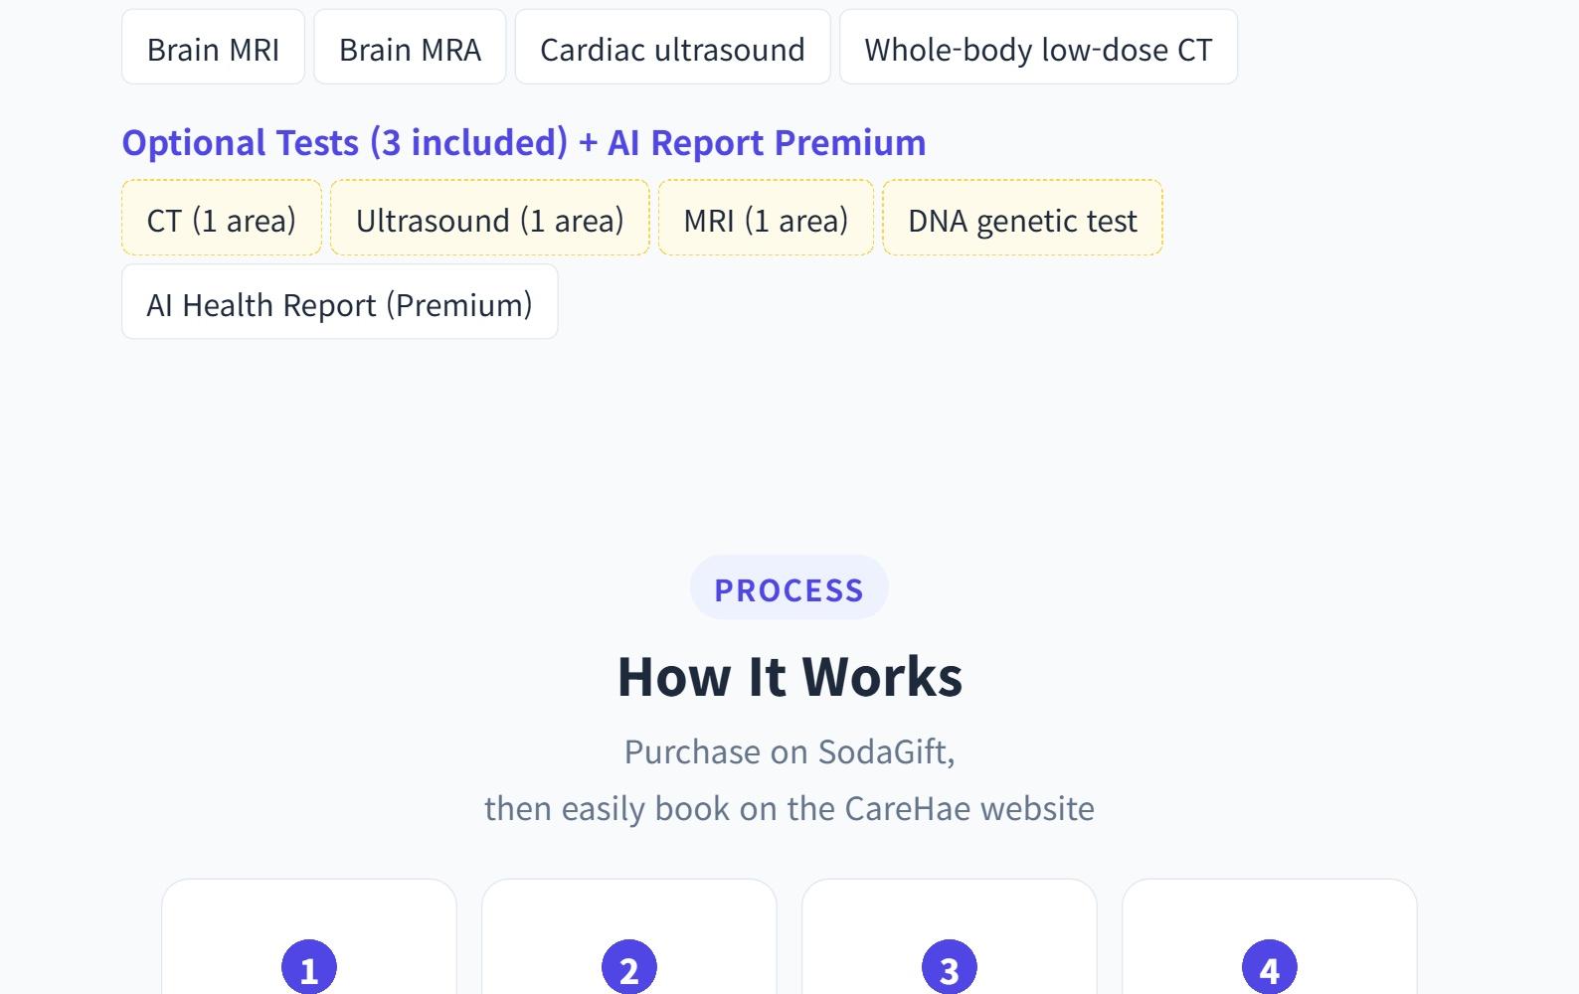The height and width of the screenshot is (994, 1579).
Task: Click the AI Health Report (Premium) chip
Action: (339, 303)
